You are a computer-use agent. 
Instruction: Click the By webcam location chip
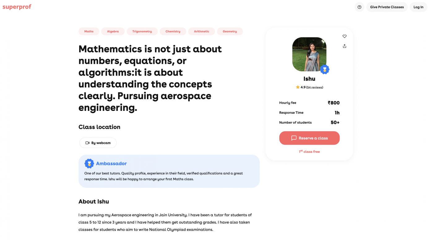pos(98,143)
